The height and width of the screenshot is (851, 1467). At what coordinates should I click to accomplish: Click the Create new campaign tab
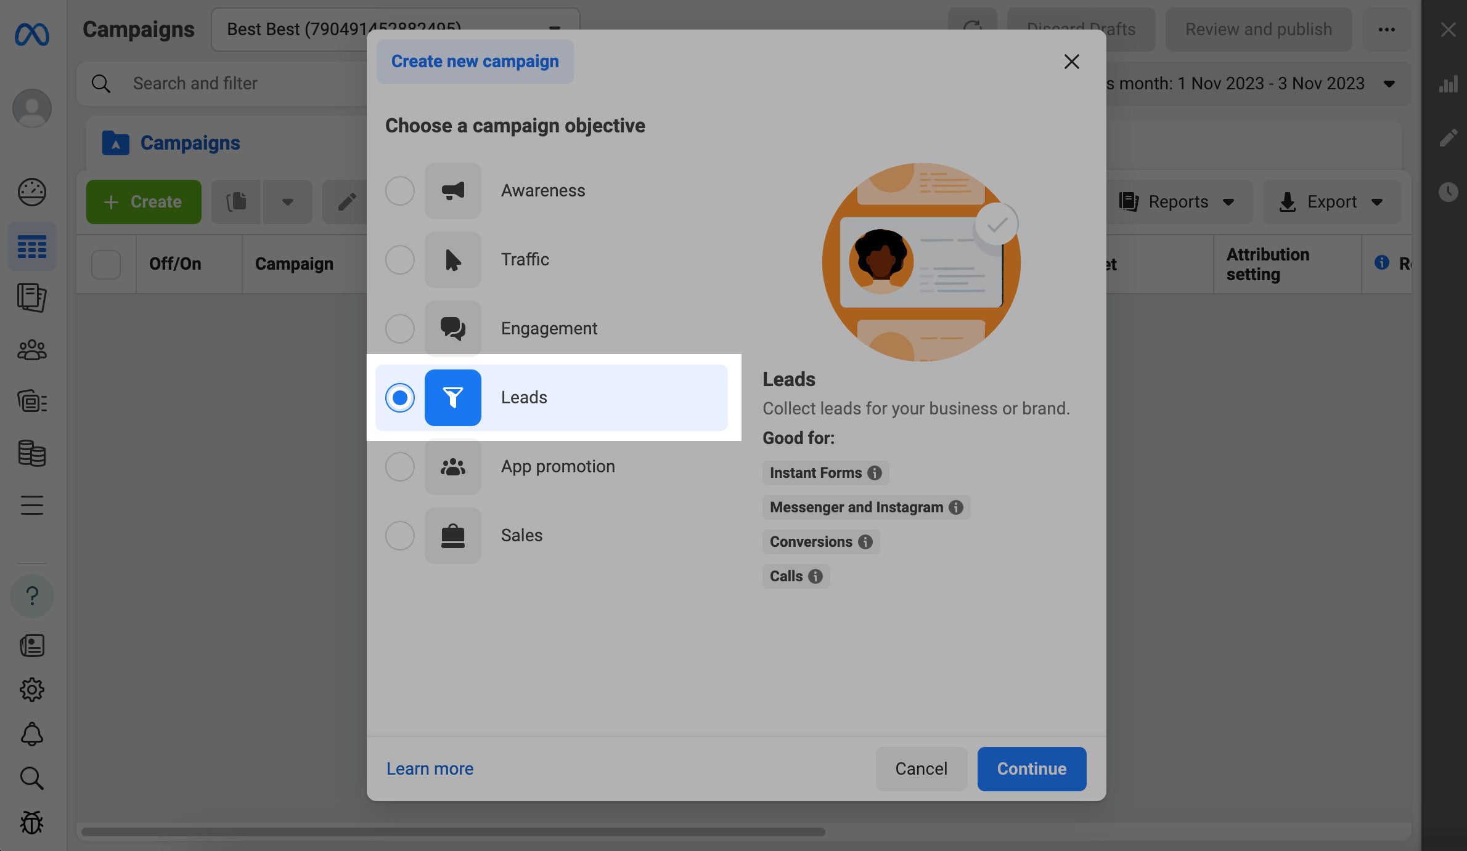pos(475,62)
